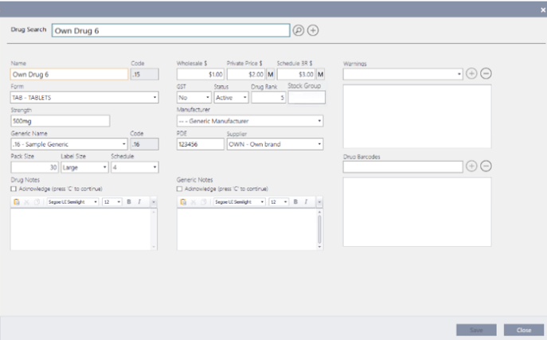
Task: Click cut icon in Drug Notes toolbar
Action: [x=26, y=202]
